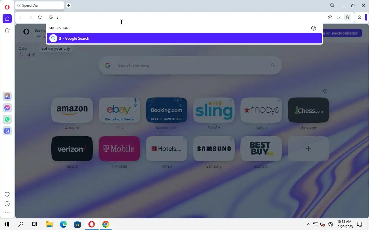Click the muted volume tray icon
Image resolution: width=369 pixels, height=230 pixels.
[x=323, y=224]
